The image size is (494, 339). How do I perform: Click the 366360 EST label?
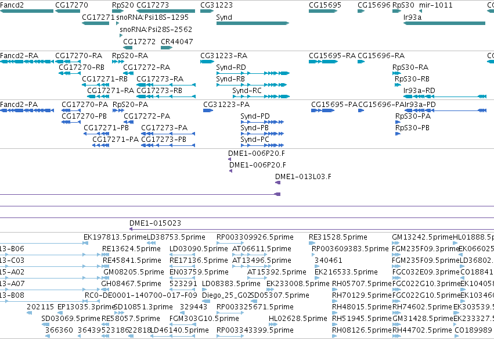pos(59,330)
